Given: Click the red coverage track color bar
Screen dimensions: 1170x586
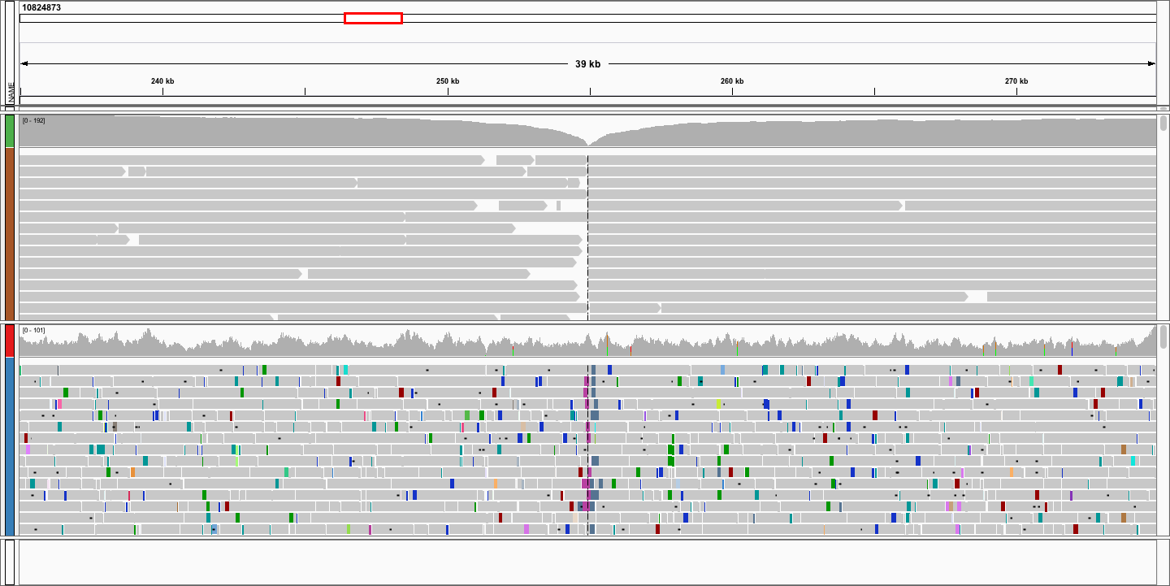Looking at the screenshot, I should point(10,341).
